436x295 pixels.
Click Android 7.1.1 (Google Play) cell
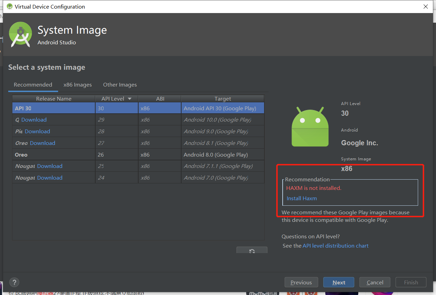click(223, 166)
